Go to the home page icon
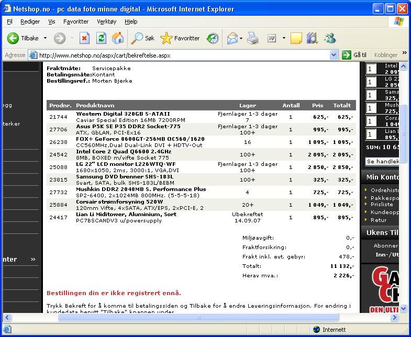The width and height of the screenshot is (411, 337). pos(118,38)
